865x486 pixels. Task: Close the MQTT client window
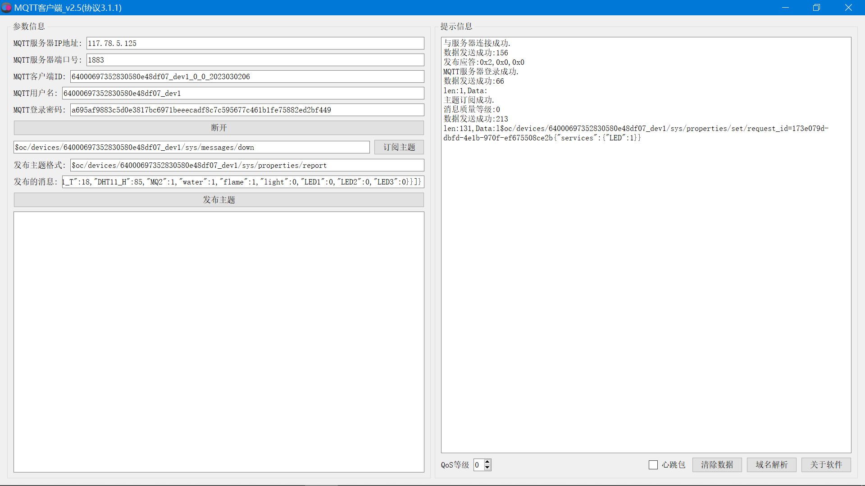pos(848,8)
